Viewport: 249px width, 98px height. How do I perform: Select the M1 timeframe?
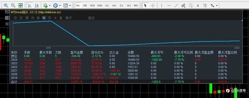pyautogui.click(x=78, y=5)
